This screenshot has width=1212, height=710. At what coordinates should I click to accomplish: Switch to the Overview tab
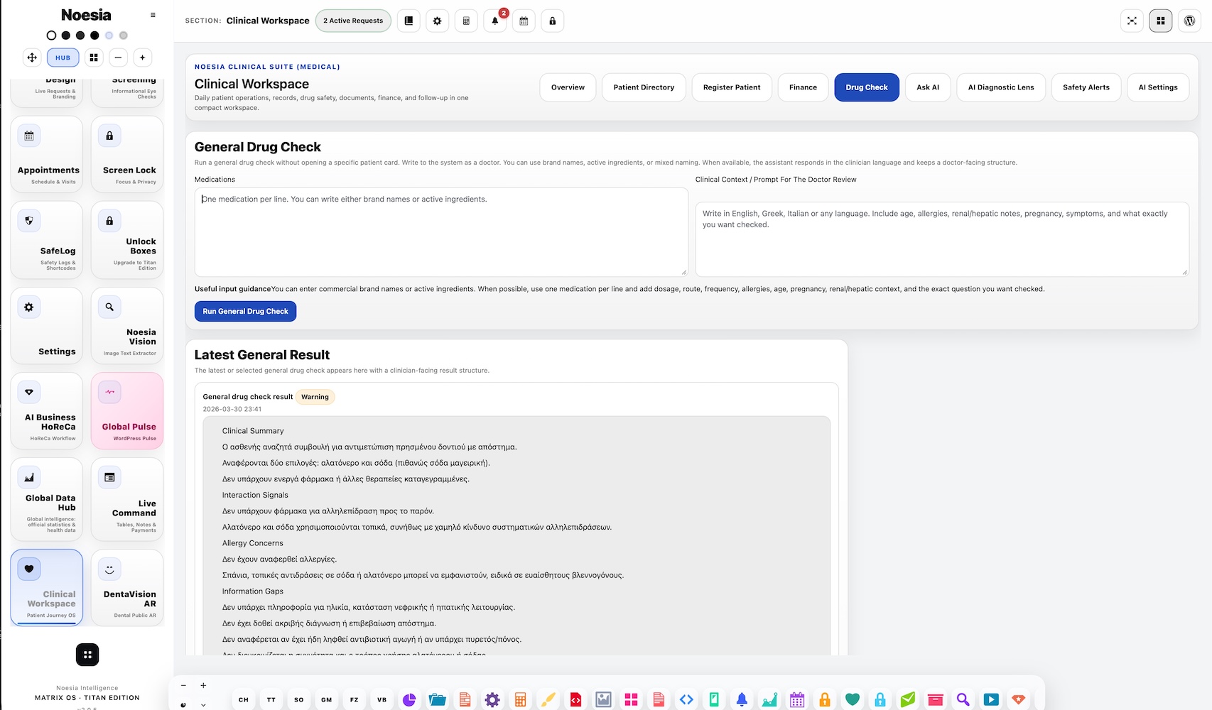tap(568, 87)
